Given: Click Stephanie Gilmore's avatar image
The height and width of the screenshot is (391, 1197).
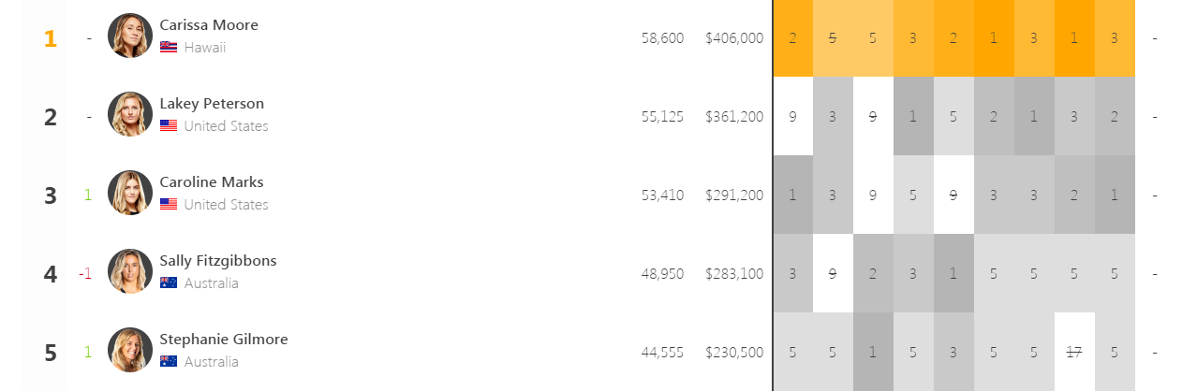Looking at the screenshot, I should coord(130,350).
